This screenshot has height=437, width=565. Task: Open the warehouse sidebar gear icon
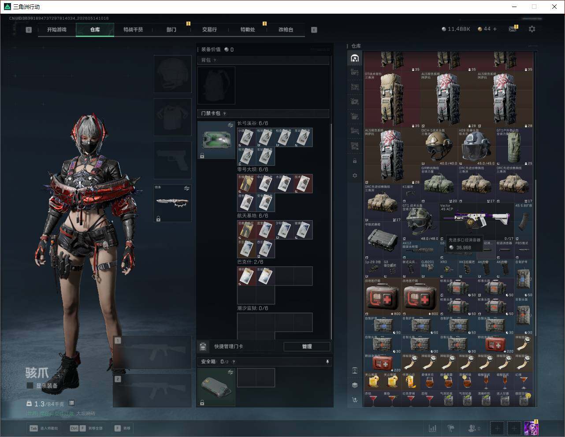[x=355, y=175]
